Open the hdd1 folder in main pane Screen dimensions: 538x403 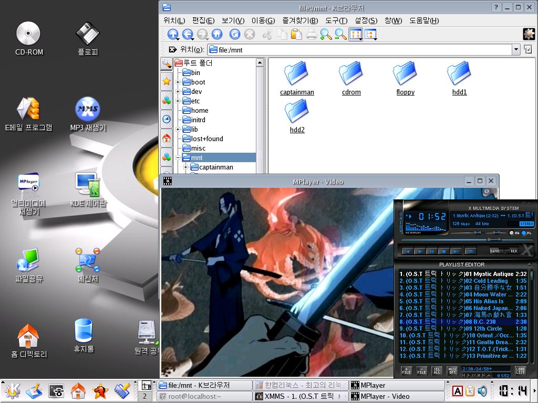coord(459,79)
